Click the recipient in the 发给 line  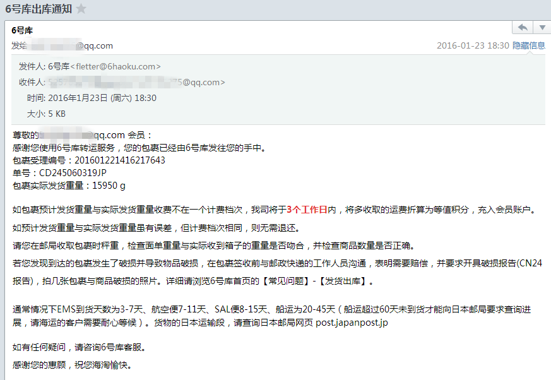(x=72, y=45)
